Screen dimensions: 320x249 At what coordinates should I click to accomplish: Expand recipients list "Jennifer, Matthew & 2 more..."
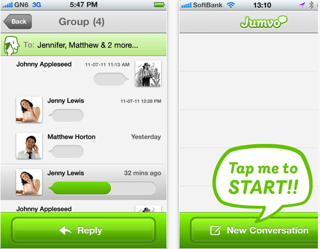coord(88,45)
